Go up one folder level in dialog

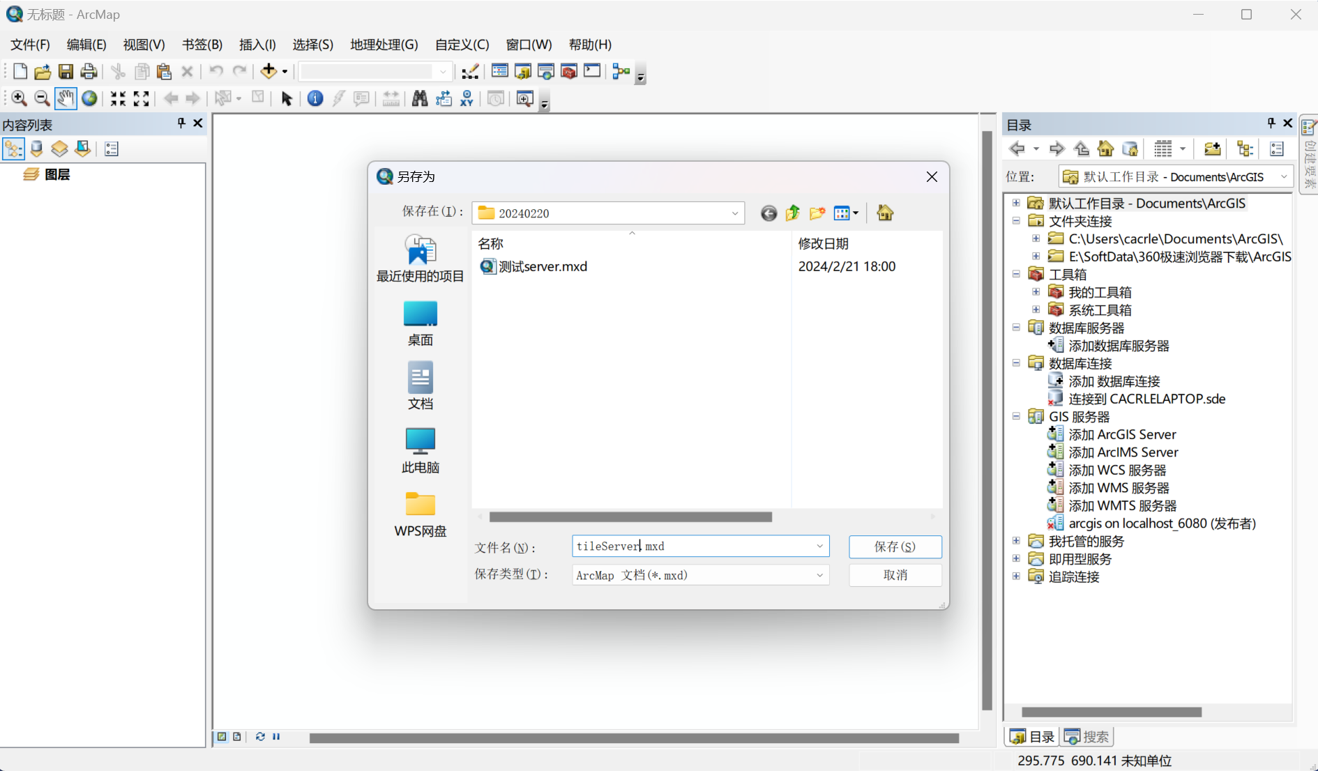[x=792, y=213]
